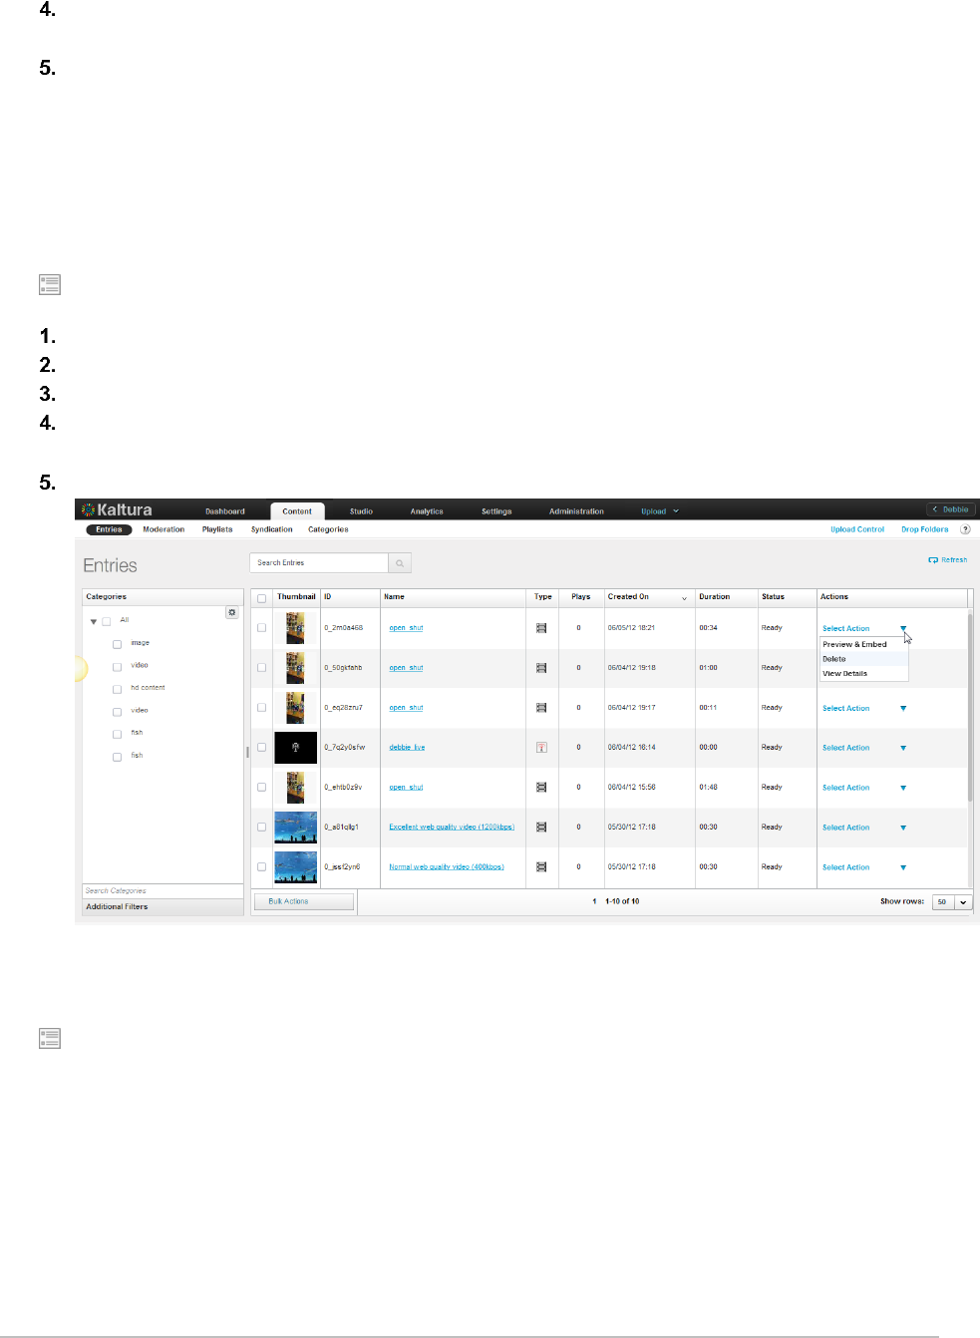Select the Entries sub-tab

pos(110,529)
